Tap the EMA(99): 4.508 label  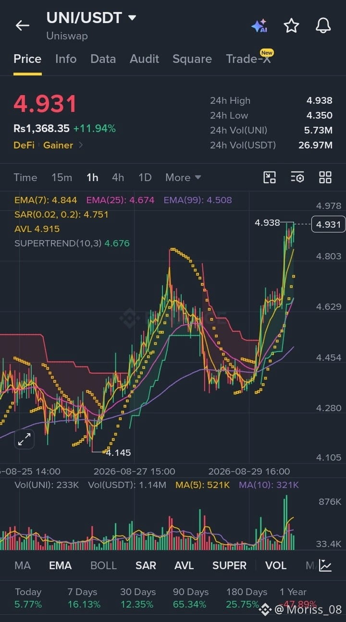[x=198, y=200]
